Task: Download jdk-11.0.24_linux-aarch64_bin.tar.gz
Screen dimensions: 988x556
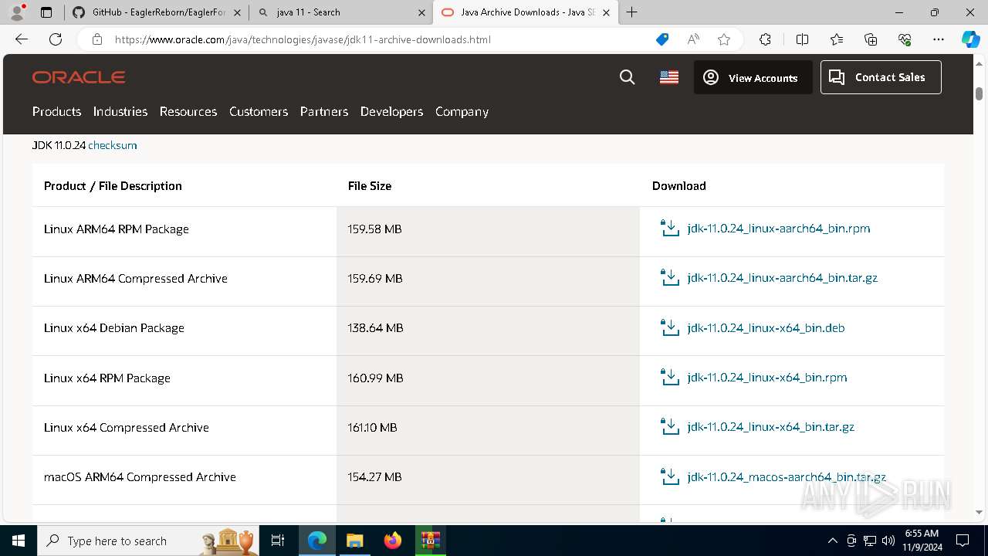Action: click(782, 278)
